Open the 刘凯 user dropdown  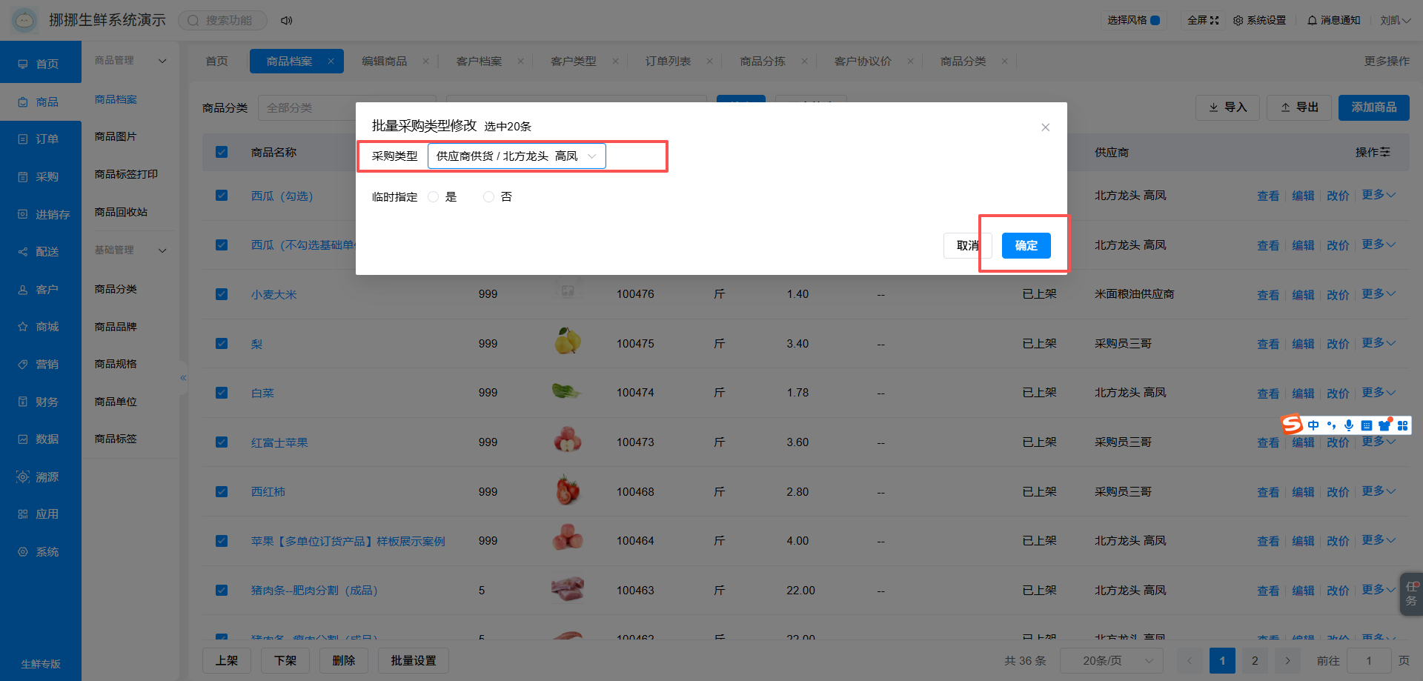(x=1395, y=21)
